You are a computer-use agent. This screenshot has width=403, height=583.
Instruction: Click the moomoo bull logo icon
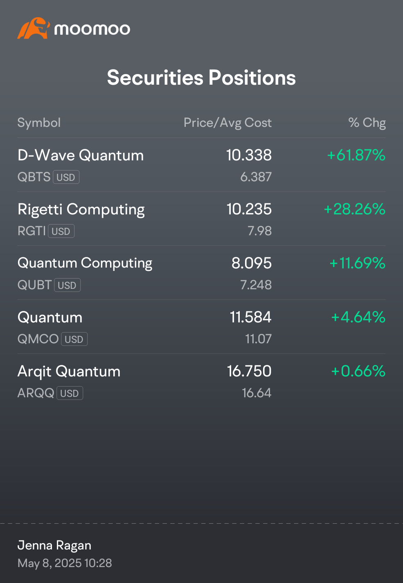[x=34, y=28]
